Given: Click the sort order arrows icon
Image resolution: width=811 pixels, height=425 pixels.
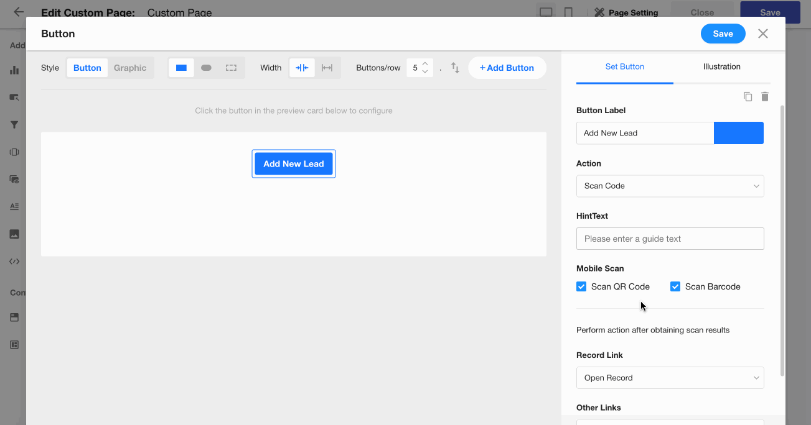Looking at the screenshot, I should (455, 68).
